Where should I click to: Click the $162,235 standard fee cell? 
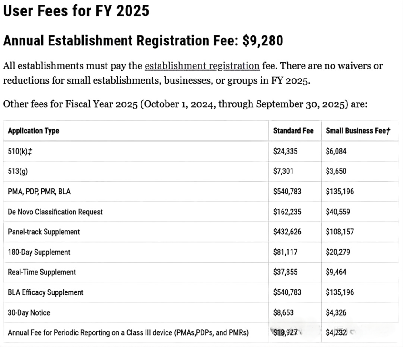tap(287, 211)
